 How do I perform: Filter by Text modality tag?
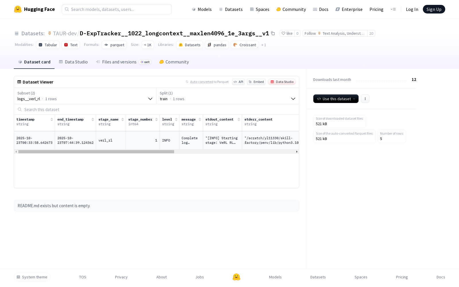(71, 45)
